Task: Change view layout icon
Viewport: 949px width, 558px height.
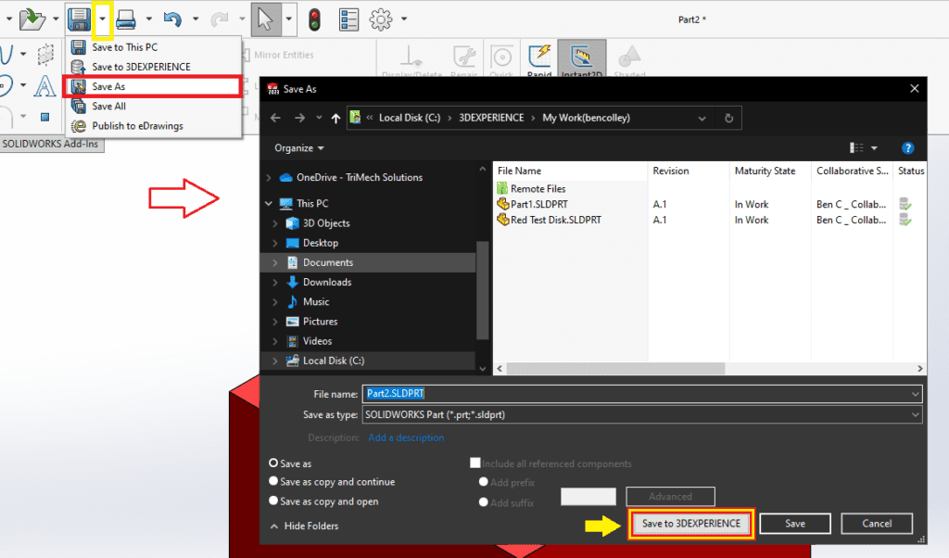Action: tap(856, 148)
